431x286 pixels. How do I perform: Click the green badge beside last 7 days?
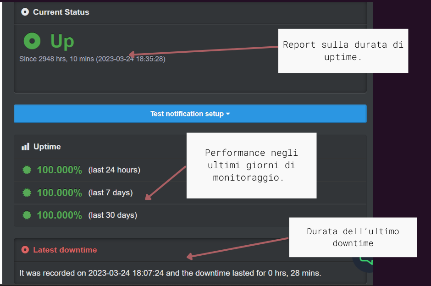coord(27,193)
